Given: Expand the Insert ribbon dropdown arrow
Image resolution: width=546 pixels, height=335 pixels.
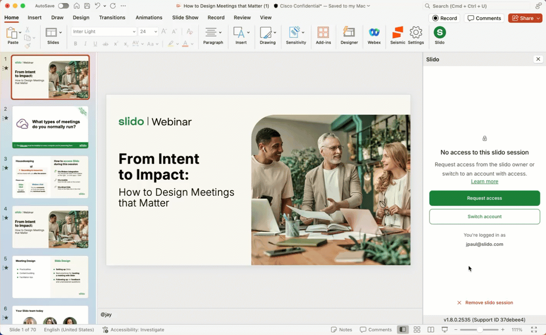Looking at the screenshot, I should (248, 32).
